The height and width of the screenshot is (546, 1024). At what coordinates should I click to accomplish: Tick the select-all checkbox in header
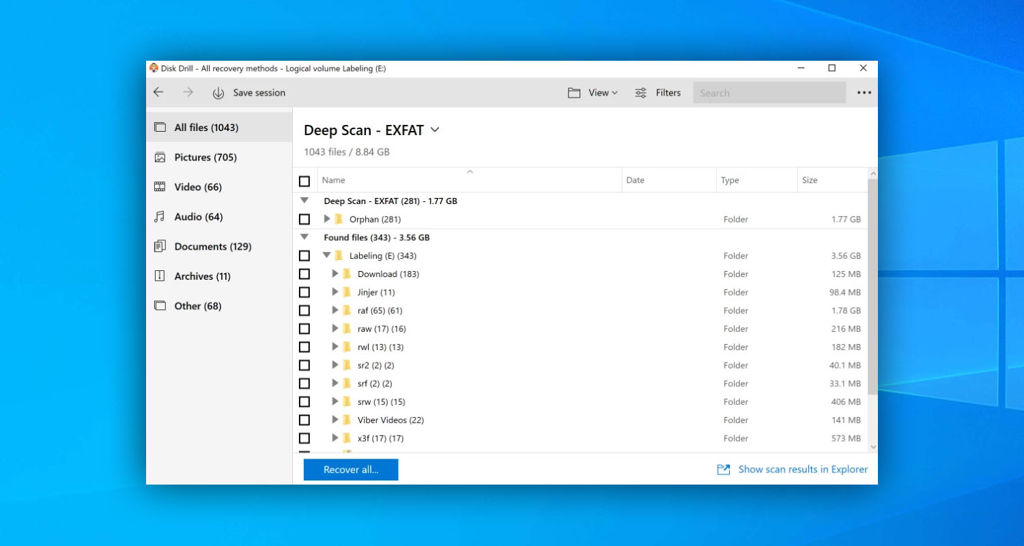click(x=304, y=181)
